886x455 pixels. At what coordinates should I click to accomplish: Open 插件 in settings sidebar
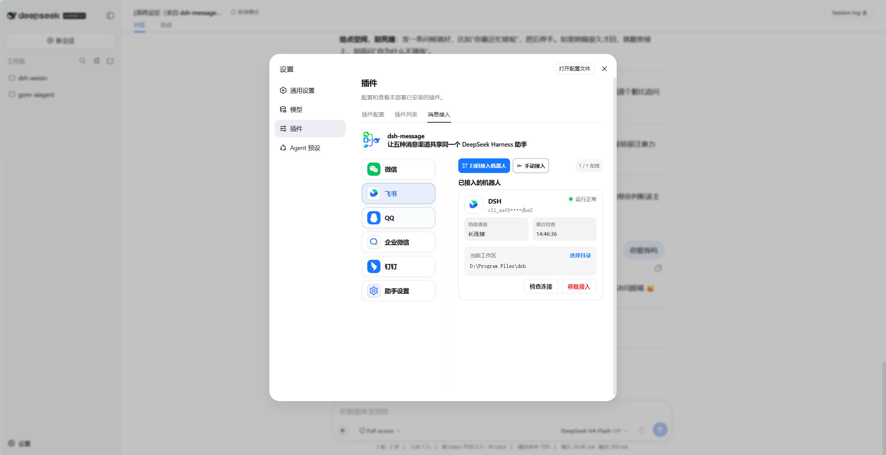coord(310,129)
